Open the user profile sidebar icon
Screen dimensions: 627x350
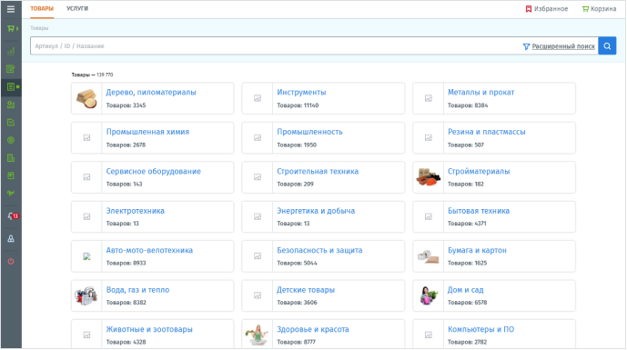tap(11, 238)
